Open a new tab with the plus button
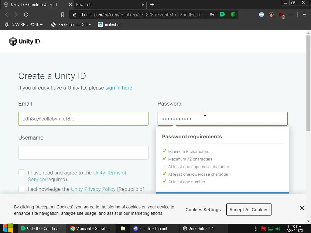 [152, 5]
